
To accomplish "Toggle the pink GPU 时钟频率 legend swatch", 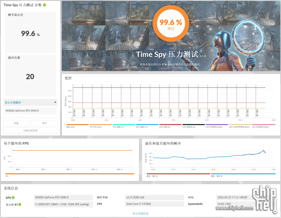I will [264, 124].
